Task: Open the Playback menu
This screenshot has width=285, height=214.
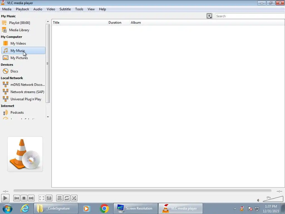Action: coord(22,9)
